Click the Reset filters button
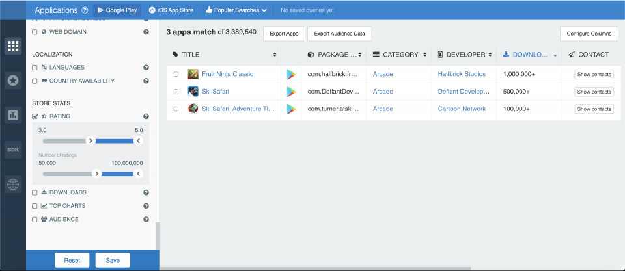 tap(72, 260)
